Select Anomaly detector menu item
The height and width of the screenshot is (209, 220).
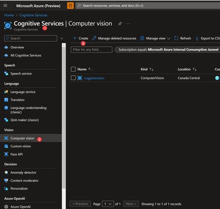[24, 172]
